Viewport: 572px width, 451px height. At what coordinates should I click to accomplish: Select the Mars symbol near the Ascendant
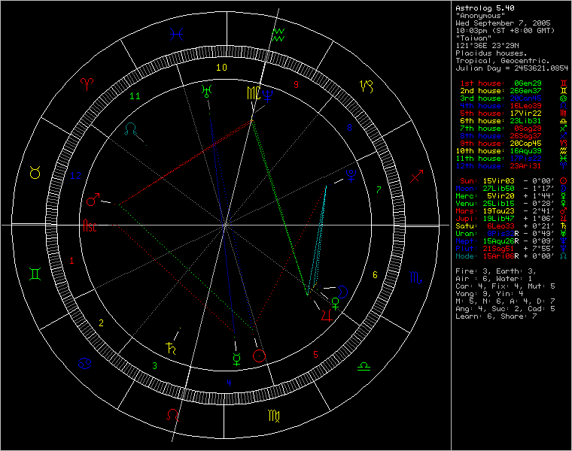pyautogui.click(x=93, y=199)
